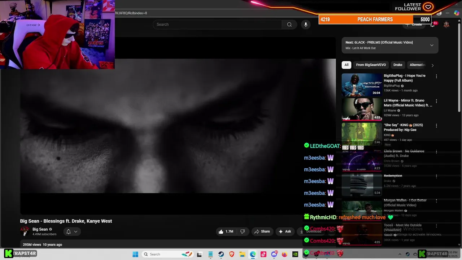
Task: Open Lil Wayne Mirror thumbnail 4:03
Action: click(362, 109)
